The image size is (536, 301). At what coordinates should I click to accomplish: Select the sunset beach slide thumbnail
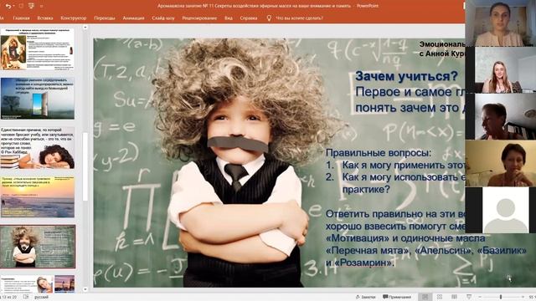(37, 196)
